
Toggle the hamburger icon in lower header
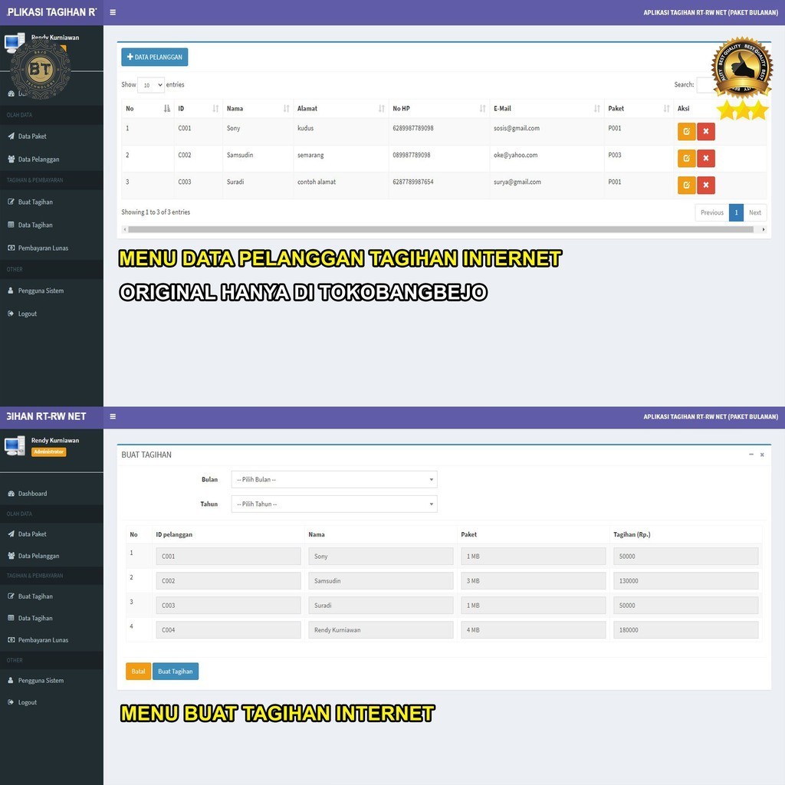click(113, 416)
